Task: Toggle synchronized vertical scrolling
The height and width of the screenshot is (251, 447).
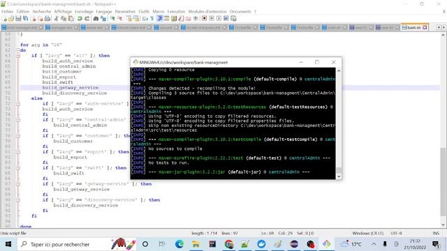Action: click(129, 19)
